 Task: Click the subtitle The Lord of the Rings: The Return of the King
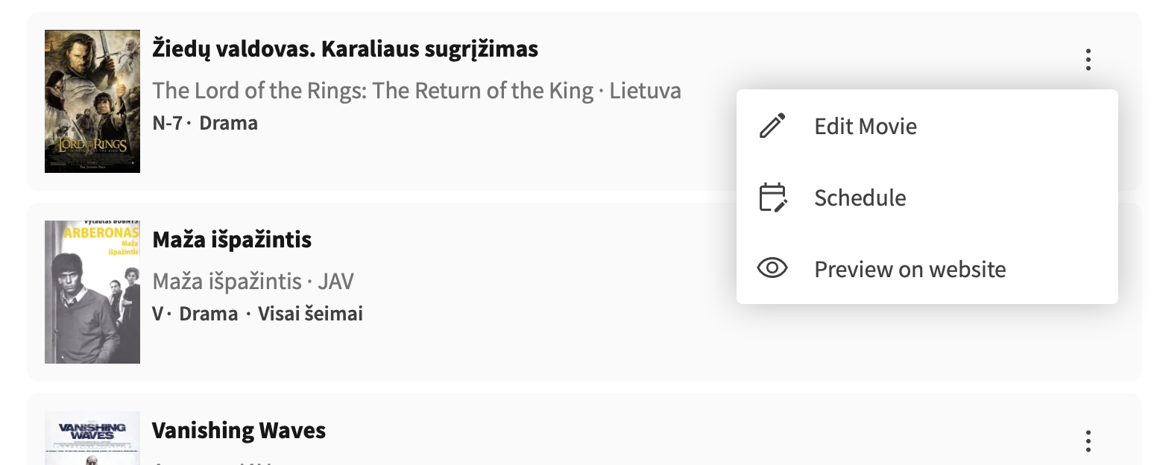pos(373,91)
